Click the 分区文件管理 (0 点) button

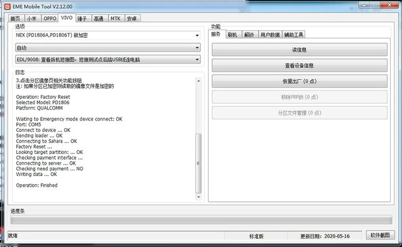(x=300, y=113)
